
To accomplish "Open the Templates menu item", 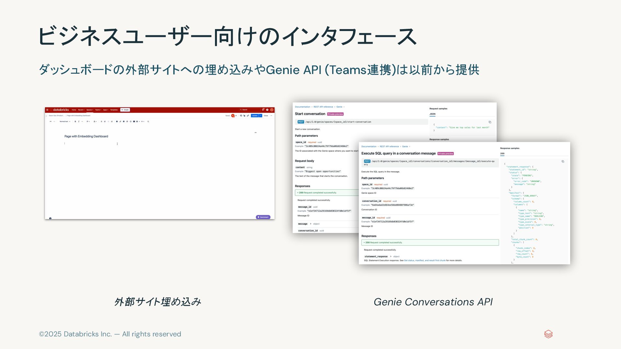I will (114, 110).
